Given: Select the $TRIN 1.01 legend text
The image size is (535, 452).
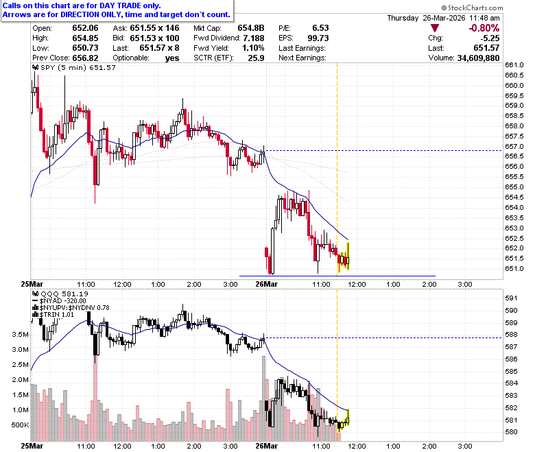Looking at the screenshot, I should 57,315.
